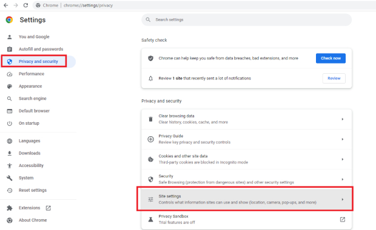This screenshot has height=230, width=376.
Task: Click the external link icon in Privacy Sandbox row
Action: [343, 219]
